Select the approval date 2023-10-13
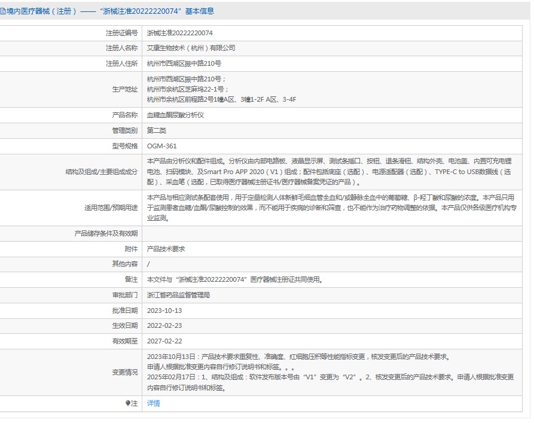This screenshot has height=423, width=534. pyautogui.click(x=164, y=311)
